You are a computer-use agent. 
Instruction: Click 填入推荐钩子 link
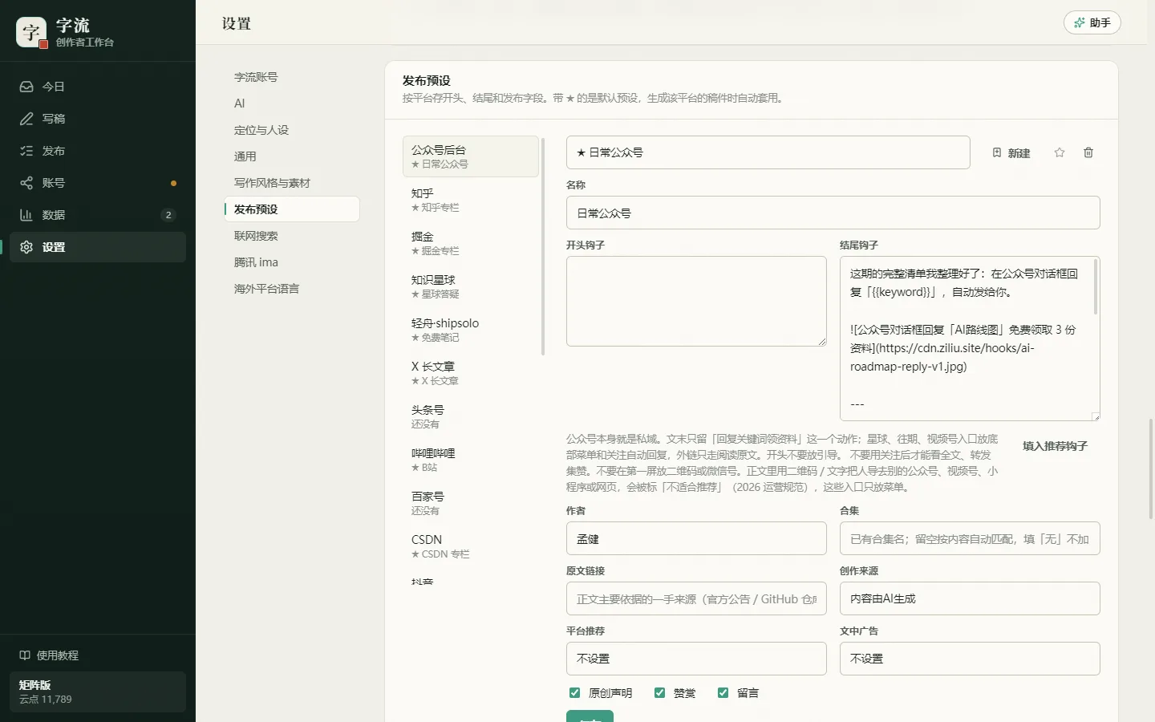[x=1055, y=446]
